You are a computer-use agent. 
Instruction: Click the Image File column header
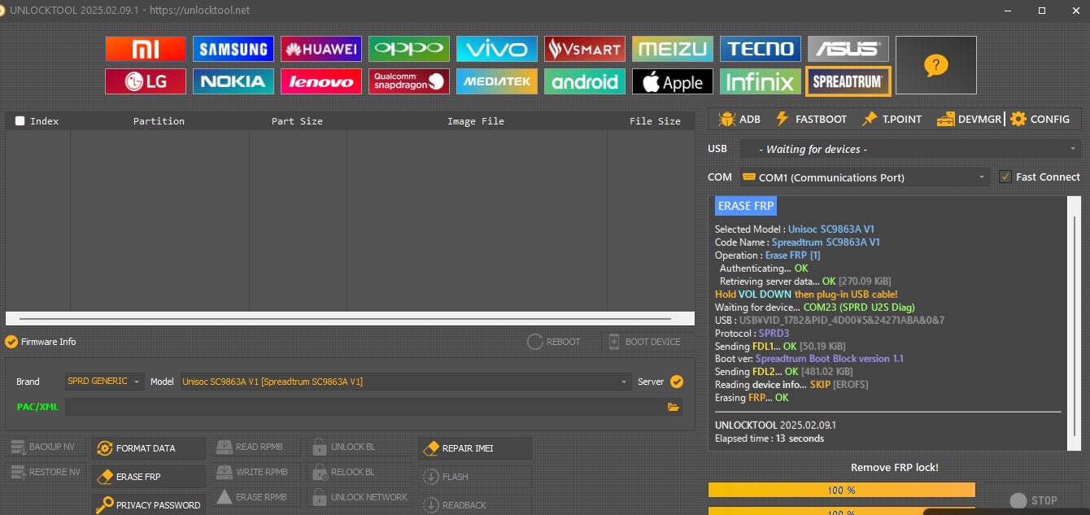click(476, 121)
